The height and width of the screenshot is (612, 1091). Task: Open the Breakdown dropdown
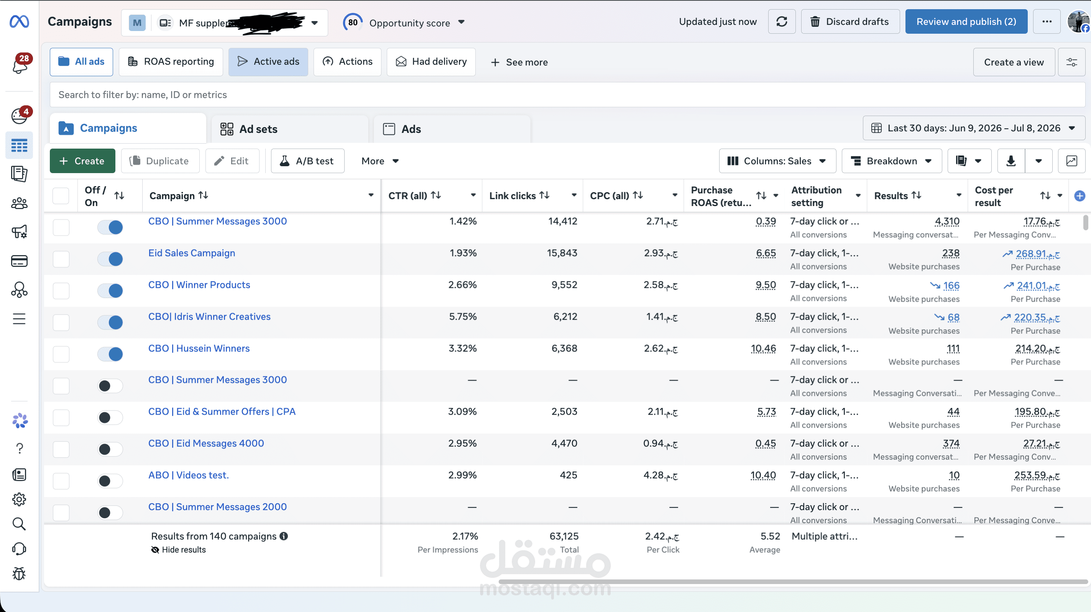892,161
